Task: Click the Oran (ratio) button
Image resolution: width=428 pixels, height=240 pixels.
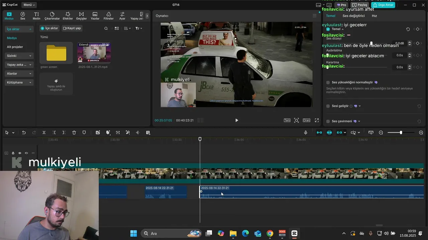Action: (306, 120)
